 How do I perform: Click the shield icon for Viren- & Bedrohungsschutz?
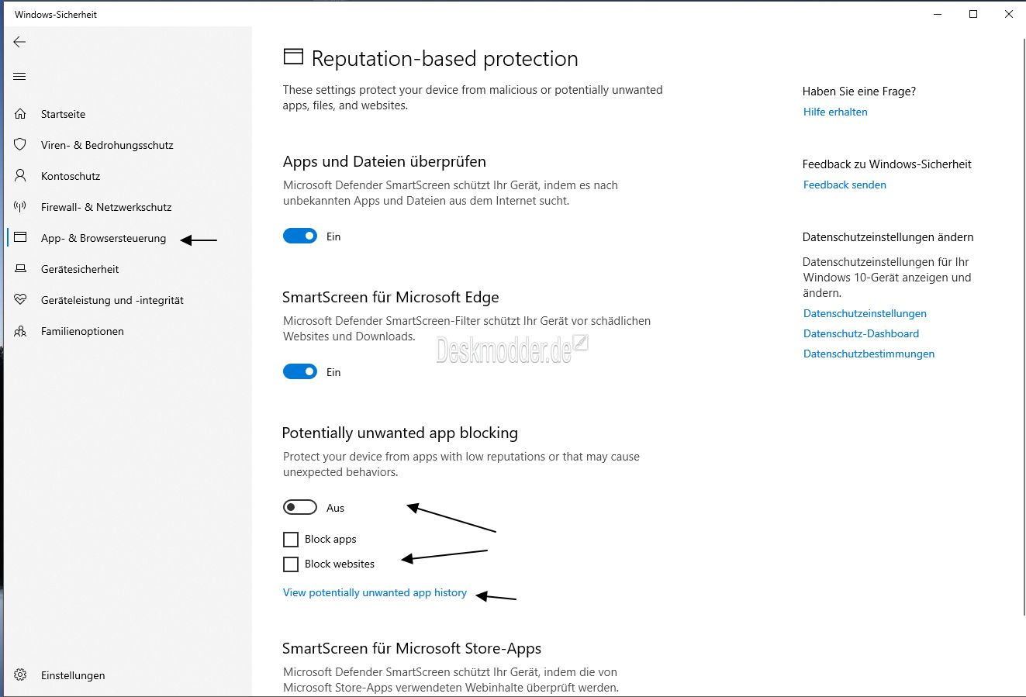tap(20, 145)
